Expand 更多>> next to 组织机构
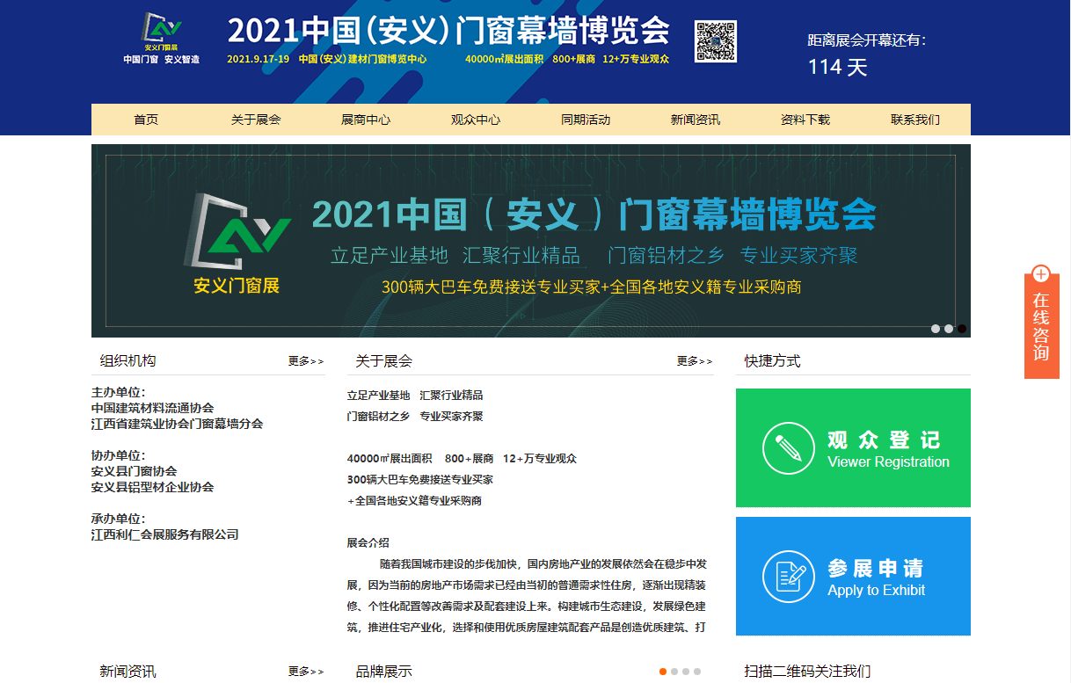The width and height of the screenshot is (1071, 683). coord(305,361)
